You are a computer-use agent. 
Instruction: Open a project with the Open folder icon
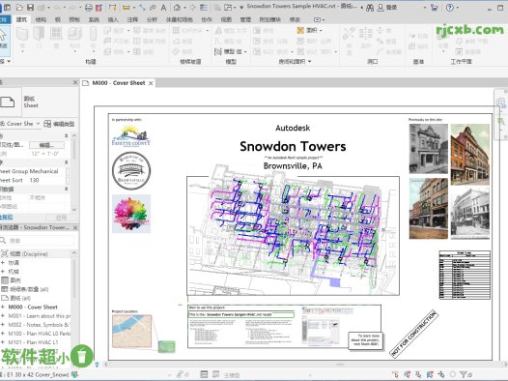coord(19,7)
